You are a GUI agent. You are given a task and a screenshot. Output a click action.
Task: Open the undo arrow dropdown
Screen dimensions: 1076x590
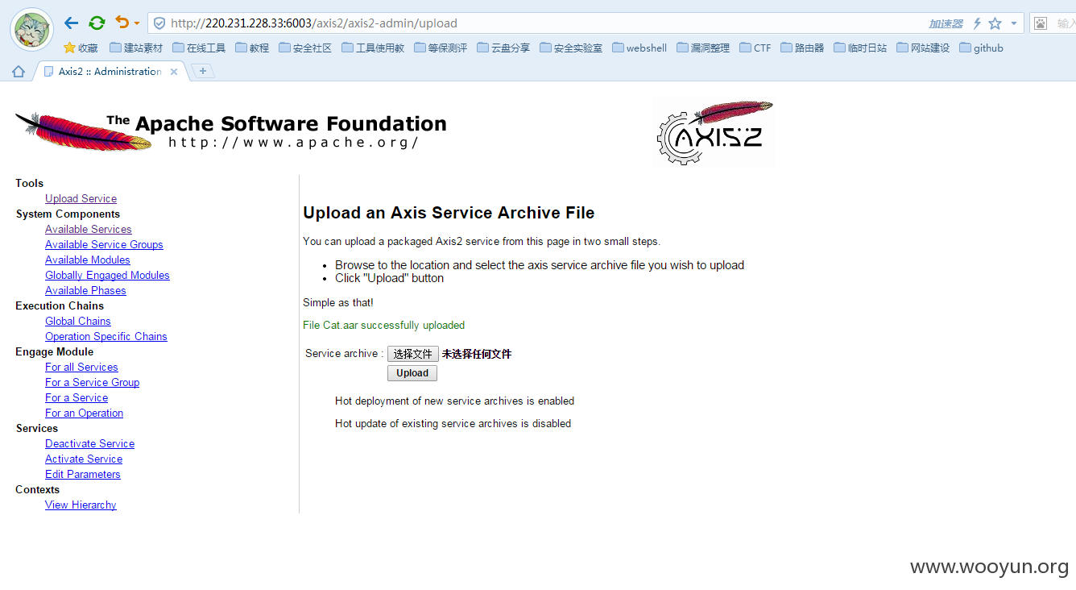tap(137, 23)
